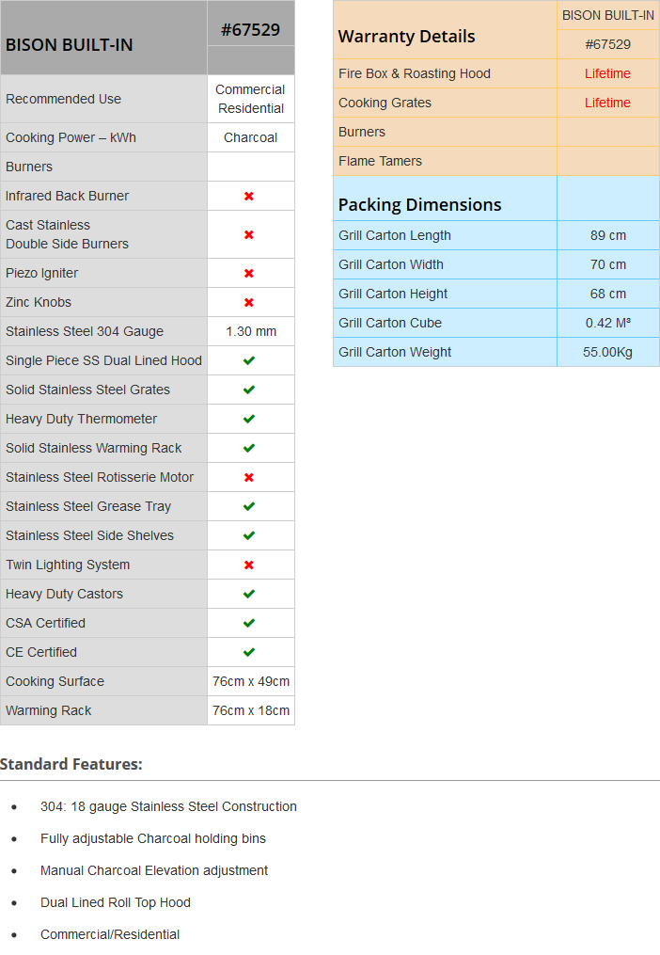Select the Fire Box & Roasting Hood label
Screen dimensions: 660x955
click(x=415, y=73)
